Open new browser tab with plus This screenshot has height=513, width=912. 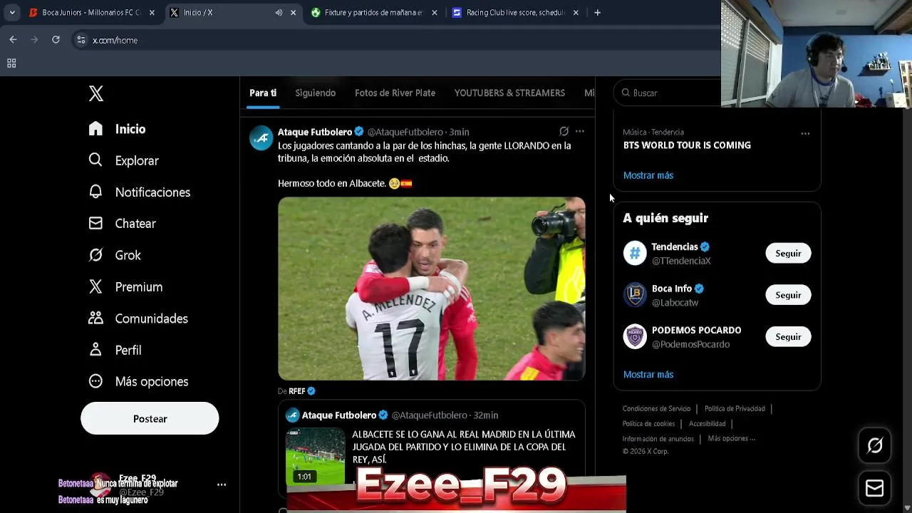tap(597, 12)
